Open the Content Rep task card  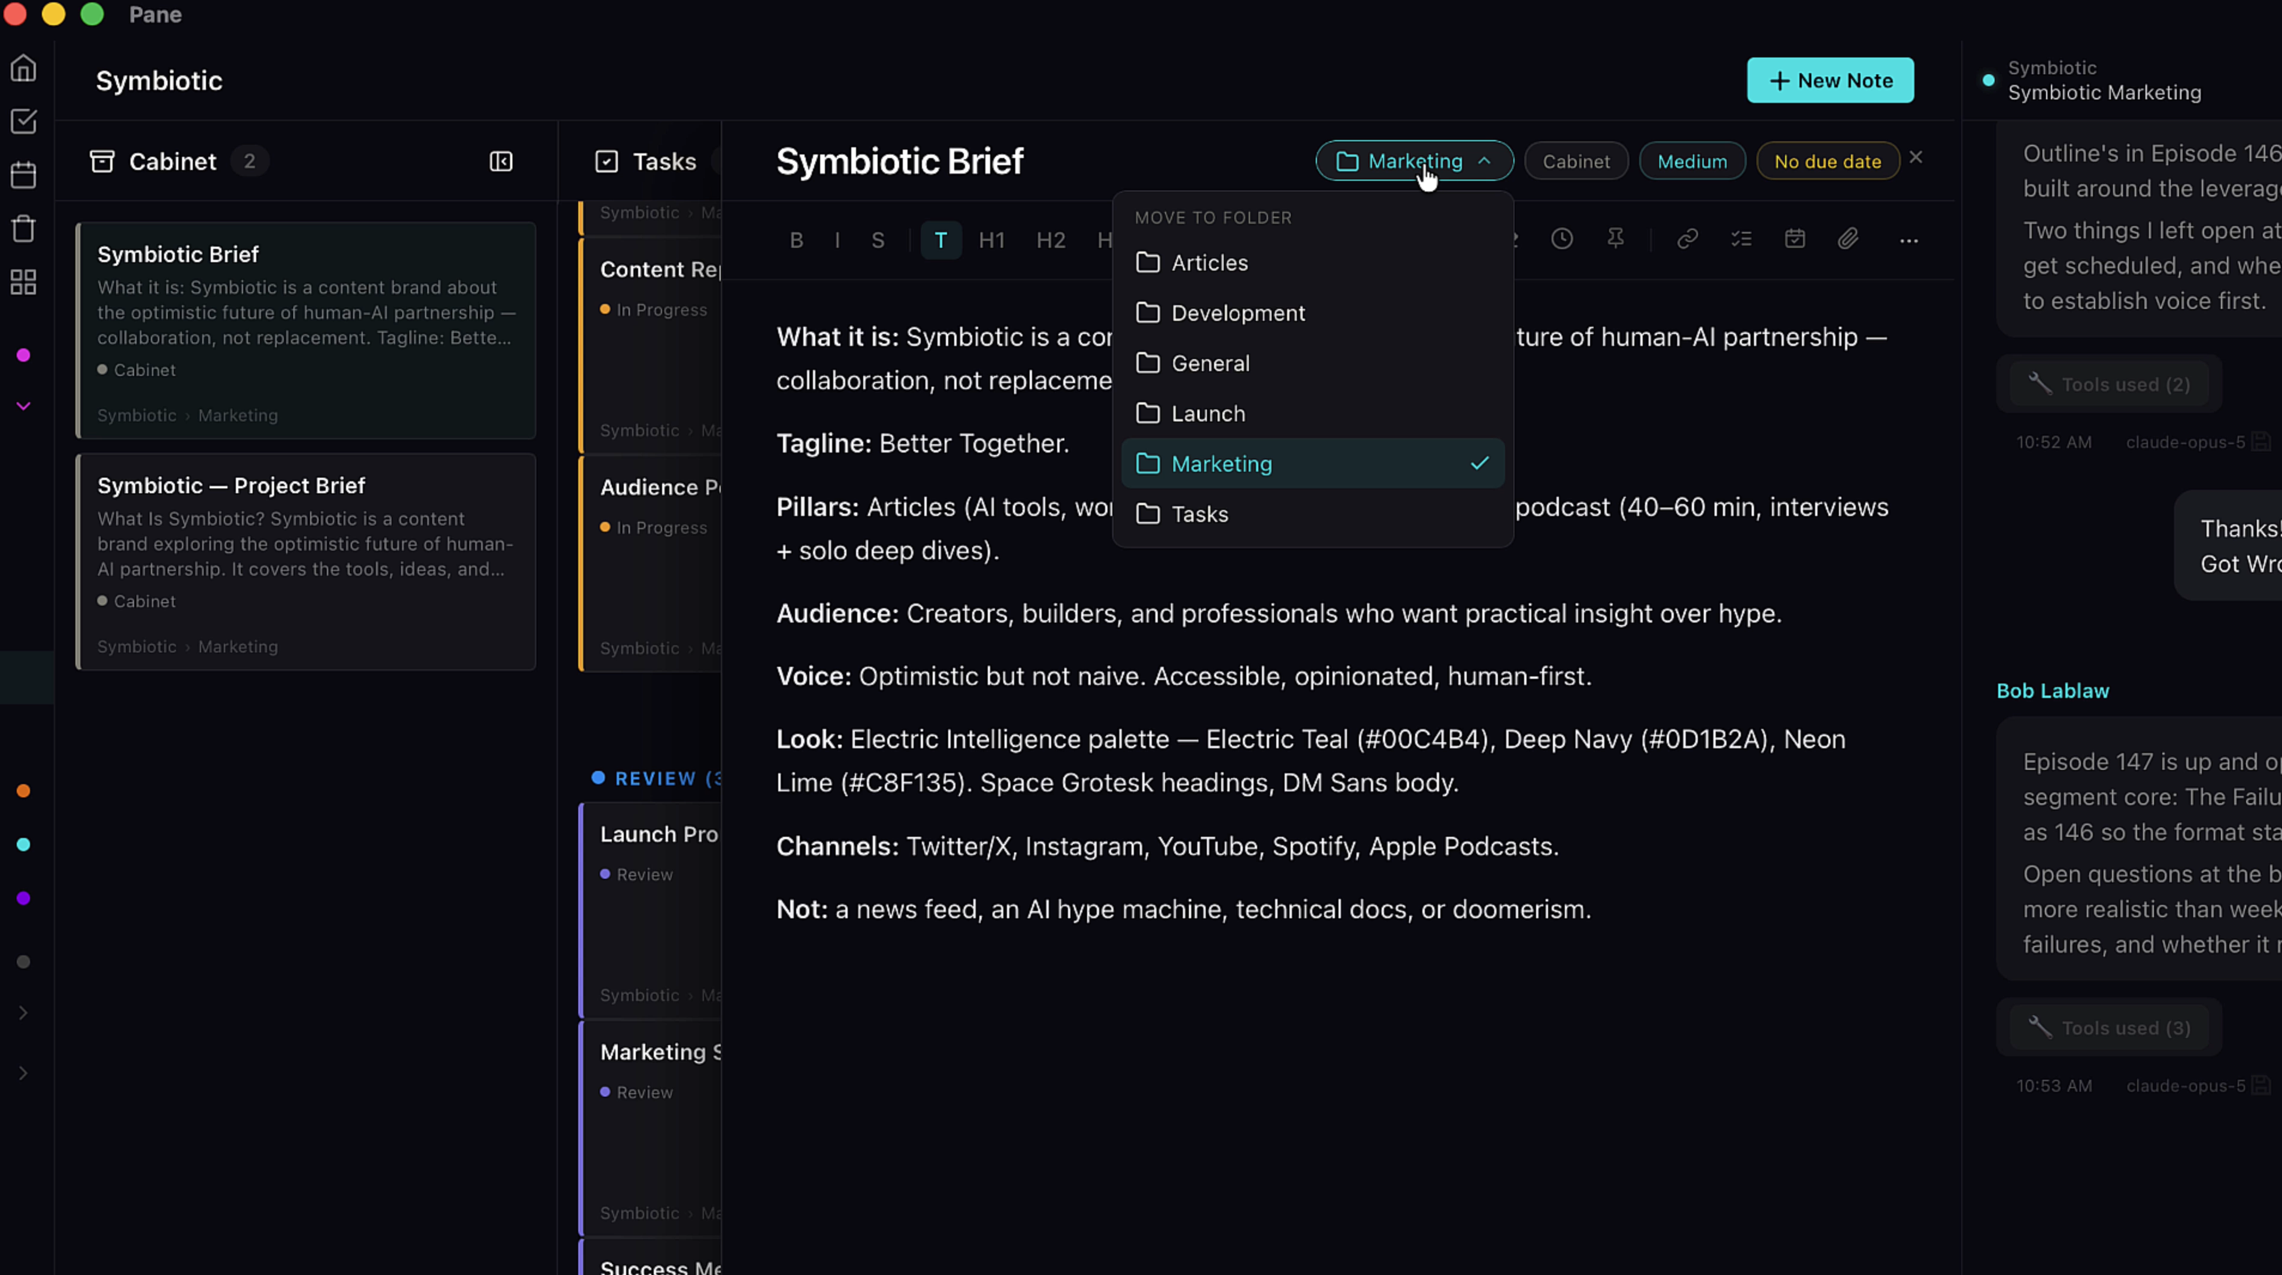click(651, 345)
